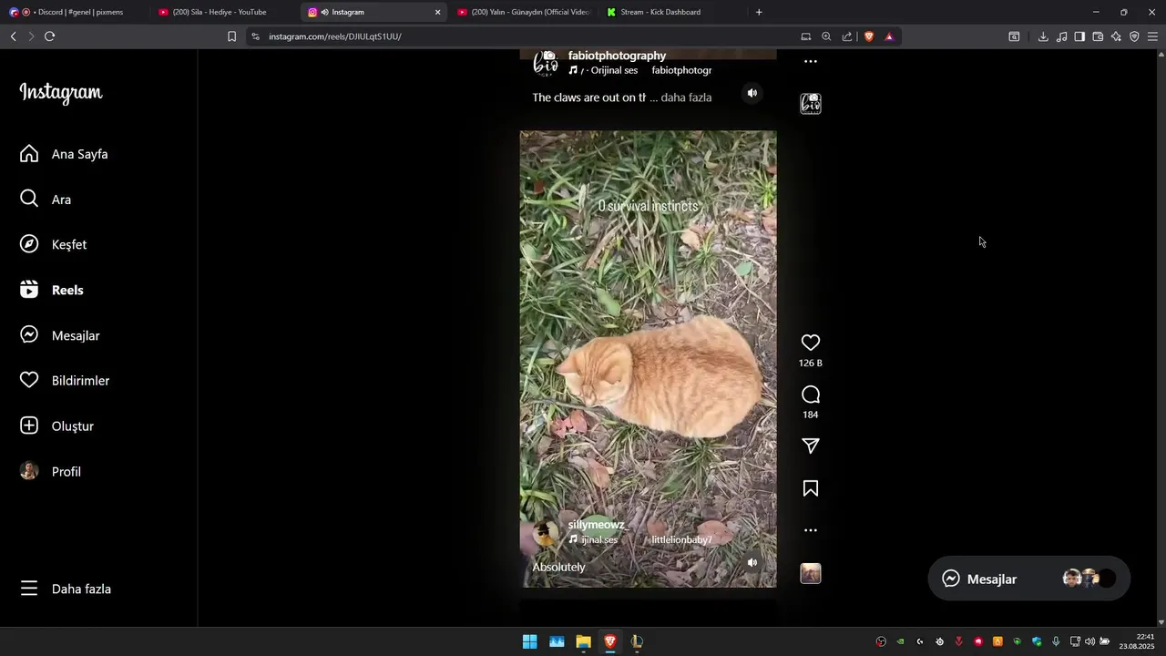Open the fabiotphotography reel audio thumbnail

point(810,104)
